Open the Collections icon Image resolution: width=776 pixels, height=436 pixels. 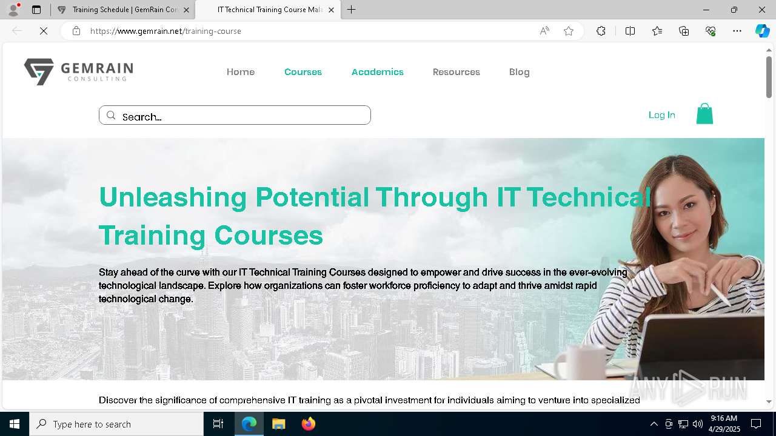[x=684, y=31]
